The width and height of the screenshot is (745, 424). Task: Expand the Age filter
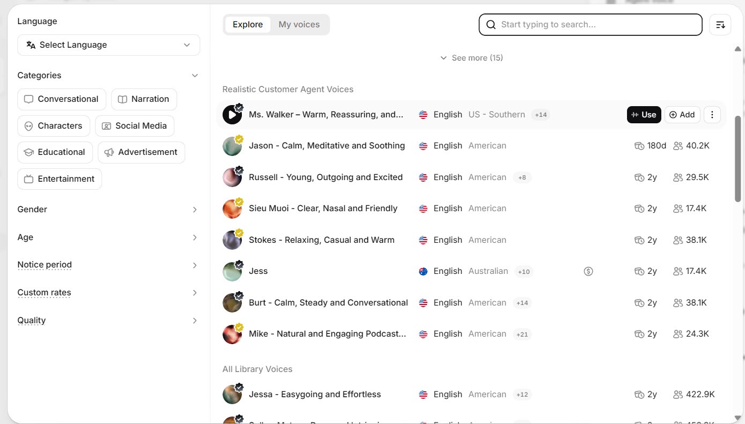coord(108,237)
